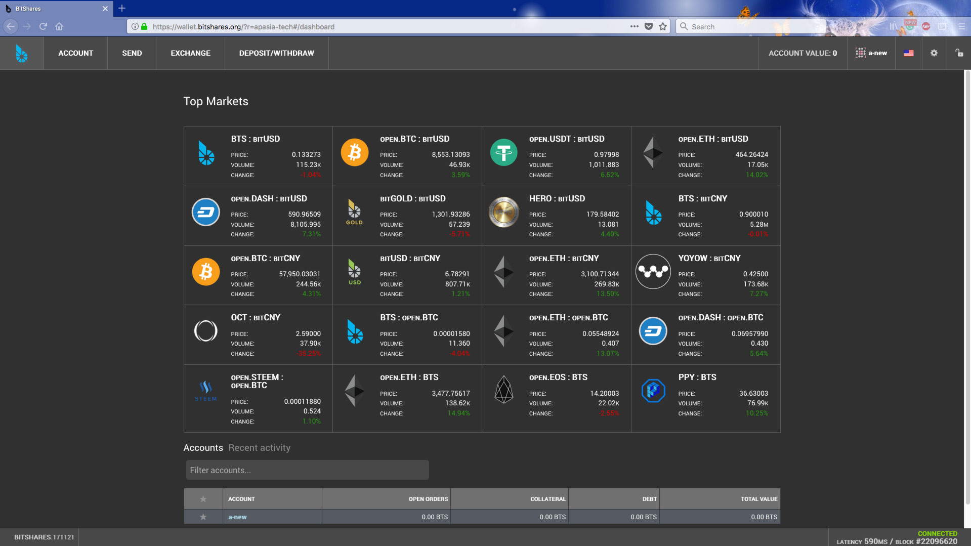Viewport: 971px width, 546px height.
Task: Open DEPOSIT/WITHDRAW in the header
Action: [277, 53]
